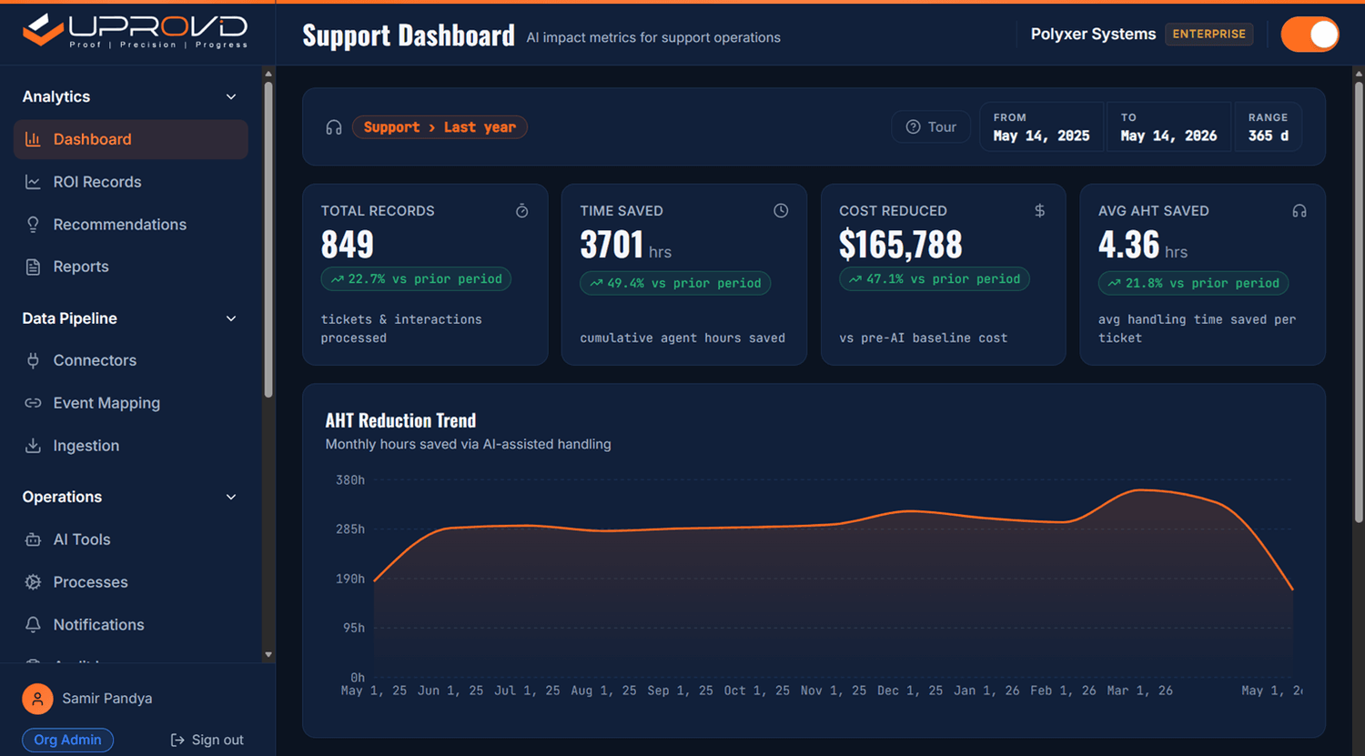This screenshot has height=756, width=1365.
Task: Click the headset icon on Avg AHT Saved card
Action: [1299, 211]
